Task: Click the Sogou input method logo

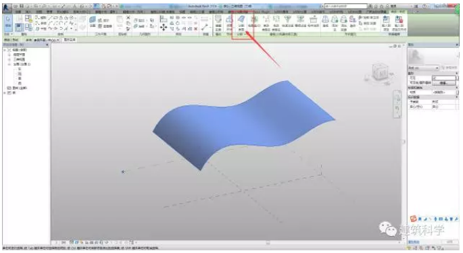Action: pos(414,219)
